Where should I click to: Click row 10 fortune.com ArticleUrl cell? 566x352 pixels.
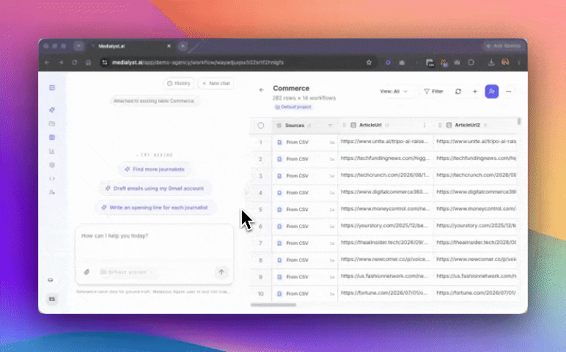tap(385, 293)
